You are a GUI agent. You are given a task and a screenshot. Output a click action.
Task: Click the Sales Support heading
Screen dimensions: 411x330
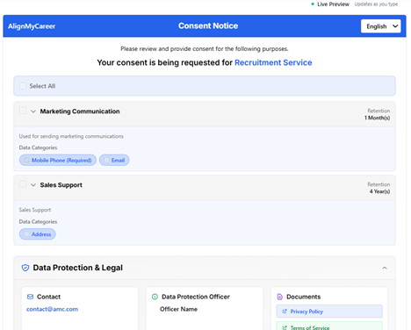[61, 185]
